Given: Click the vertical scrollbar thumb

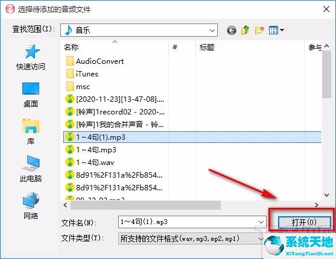Looking at the screenshot, I should pyautogui.click(x=326, y=74).
